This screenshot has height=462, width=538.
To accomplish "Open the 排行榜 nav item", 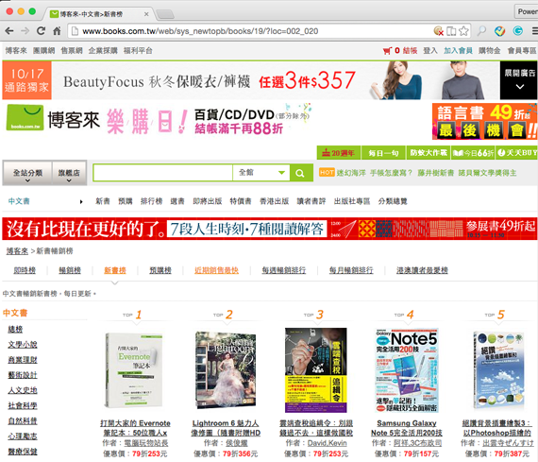I will [151, 201].
